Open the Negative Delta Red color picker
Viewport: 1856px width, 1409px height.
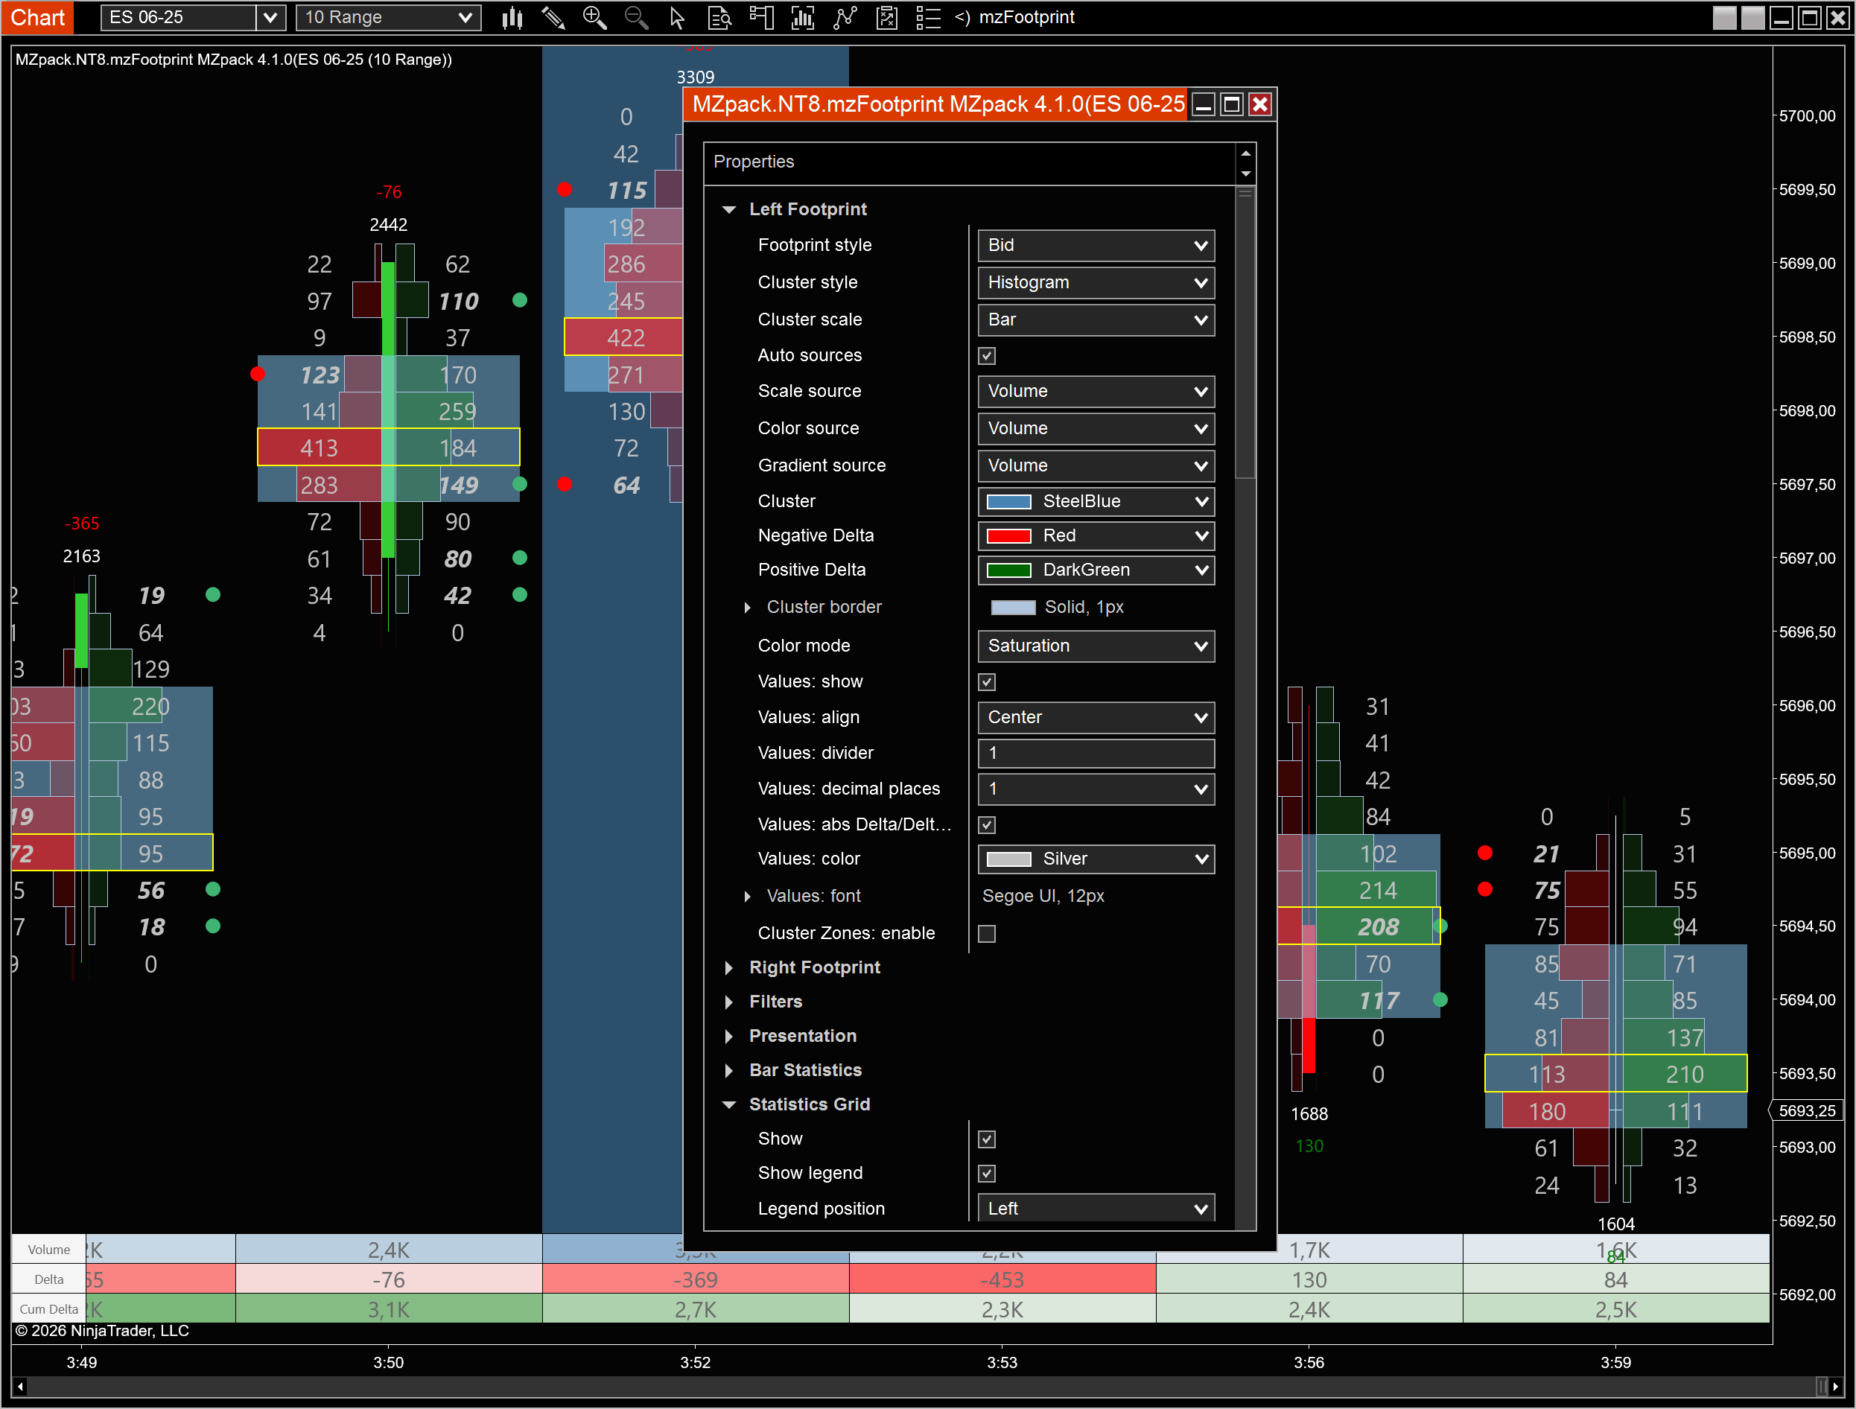[x=1095, y=535]
